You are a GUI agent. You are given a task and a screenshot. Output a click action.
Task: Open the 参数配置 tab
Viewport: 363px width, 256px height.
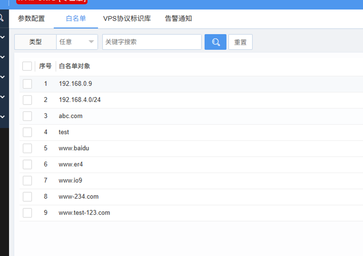pyautogui.click(x=31, y=19)
